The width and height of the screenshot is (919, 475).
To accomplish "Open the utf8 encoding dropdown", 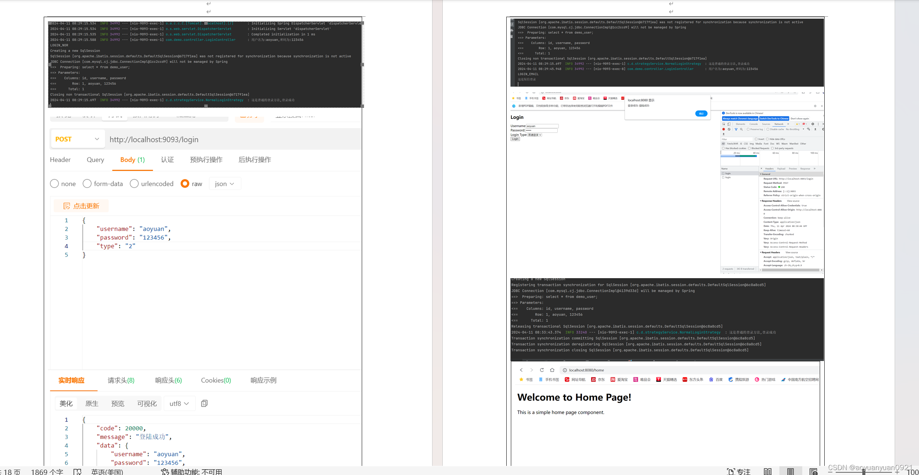I will pos(180,404).
